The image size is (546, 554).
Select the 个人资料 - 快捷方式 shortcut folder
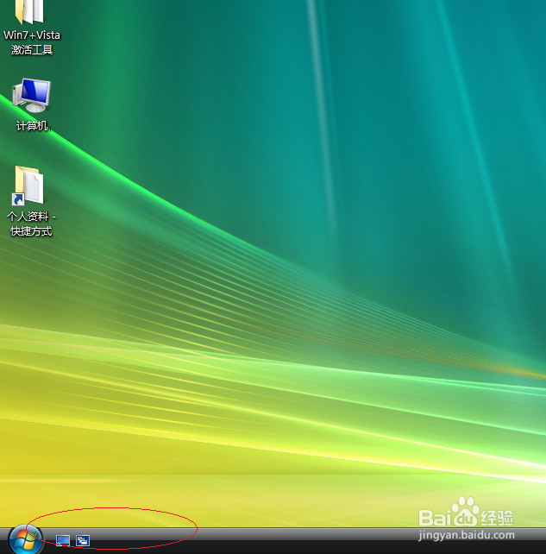click(x=29, y=186)
